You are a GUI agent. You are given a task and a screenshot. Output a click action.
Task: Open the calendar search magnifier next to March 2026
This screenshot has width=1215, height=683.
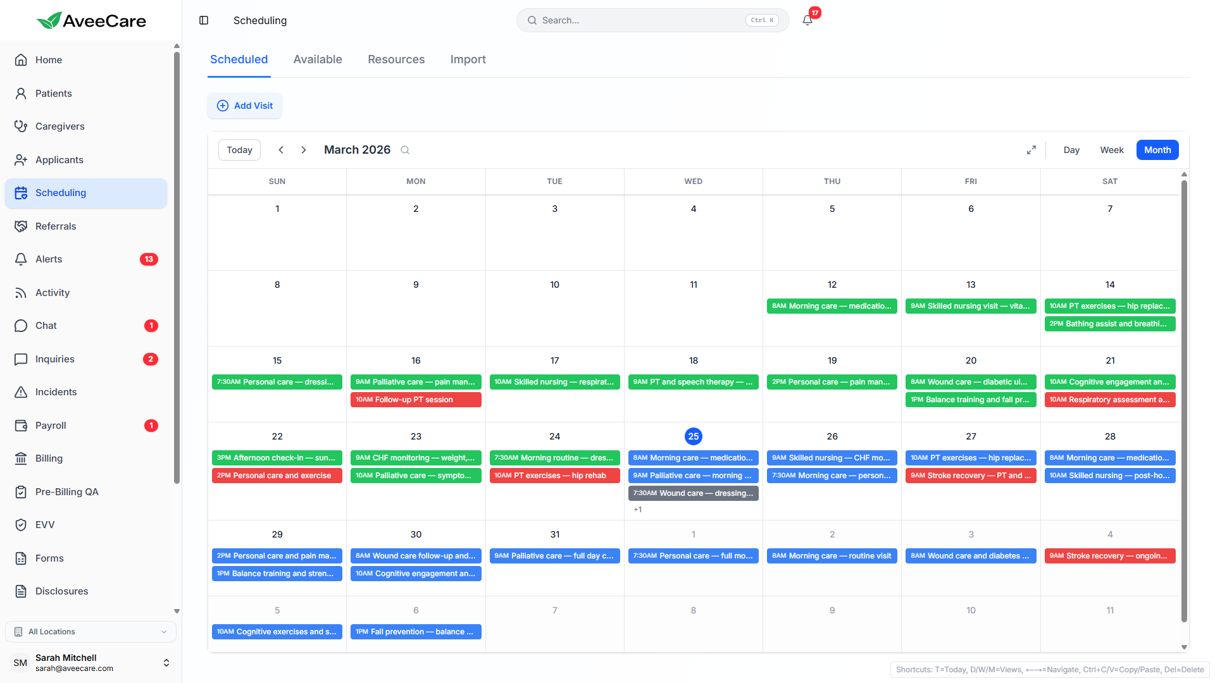pos(405,150)
